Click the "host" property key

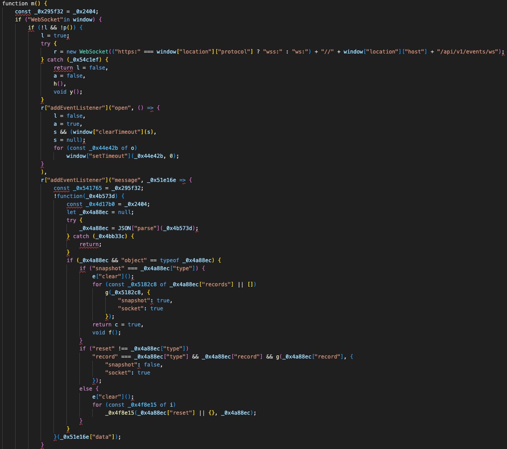[x=414, y=52]
